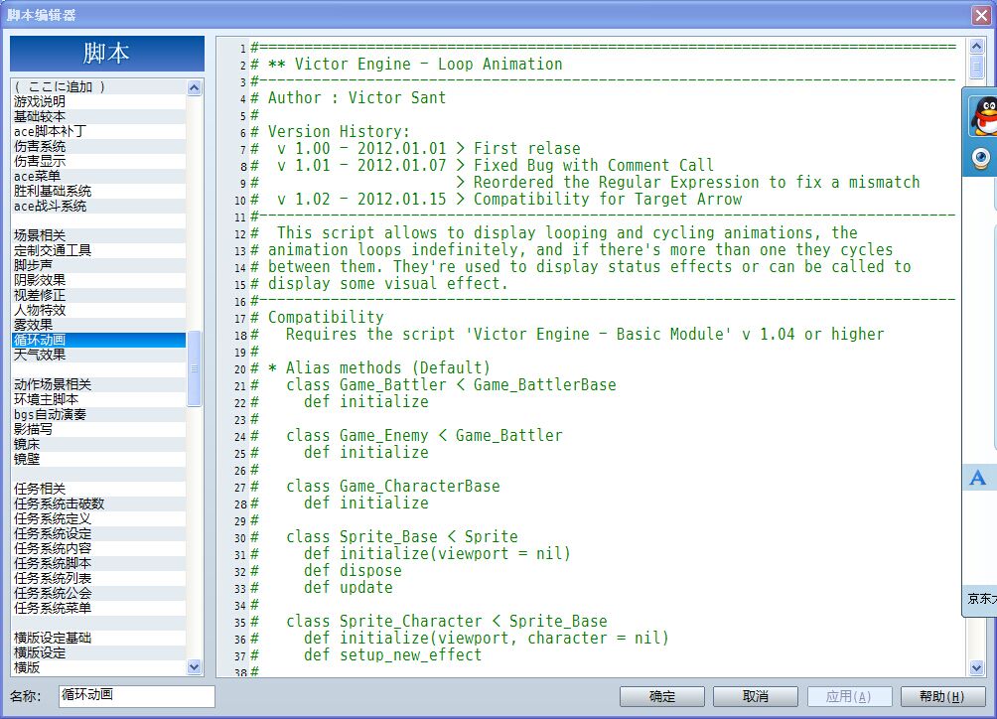Select script 任务系统定义
The image size is (997, 719).
pyautogui.click(x=99, y=518)
